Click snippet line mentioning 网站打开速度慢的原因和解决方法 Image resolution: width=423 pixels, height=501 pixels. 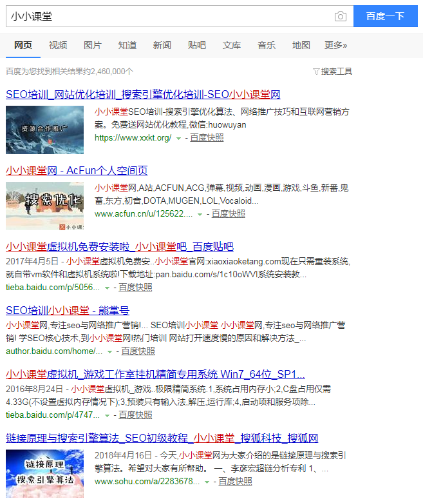point(156,339)
